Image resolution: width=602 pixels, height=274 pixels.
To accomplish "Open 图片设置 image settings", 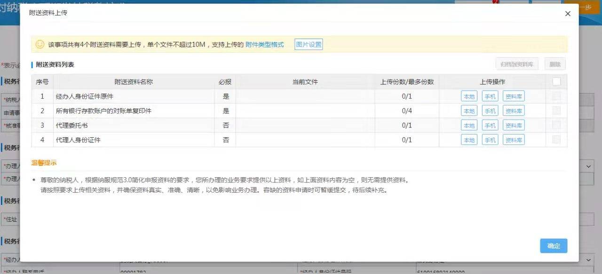I will [x=308, y=43].
